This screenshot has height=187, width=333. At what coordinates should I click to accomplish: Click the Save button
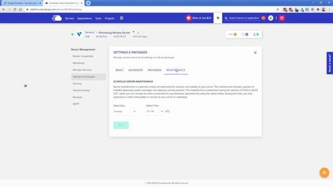click(x=121, y=125)
